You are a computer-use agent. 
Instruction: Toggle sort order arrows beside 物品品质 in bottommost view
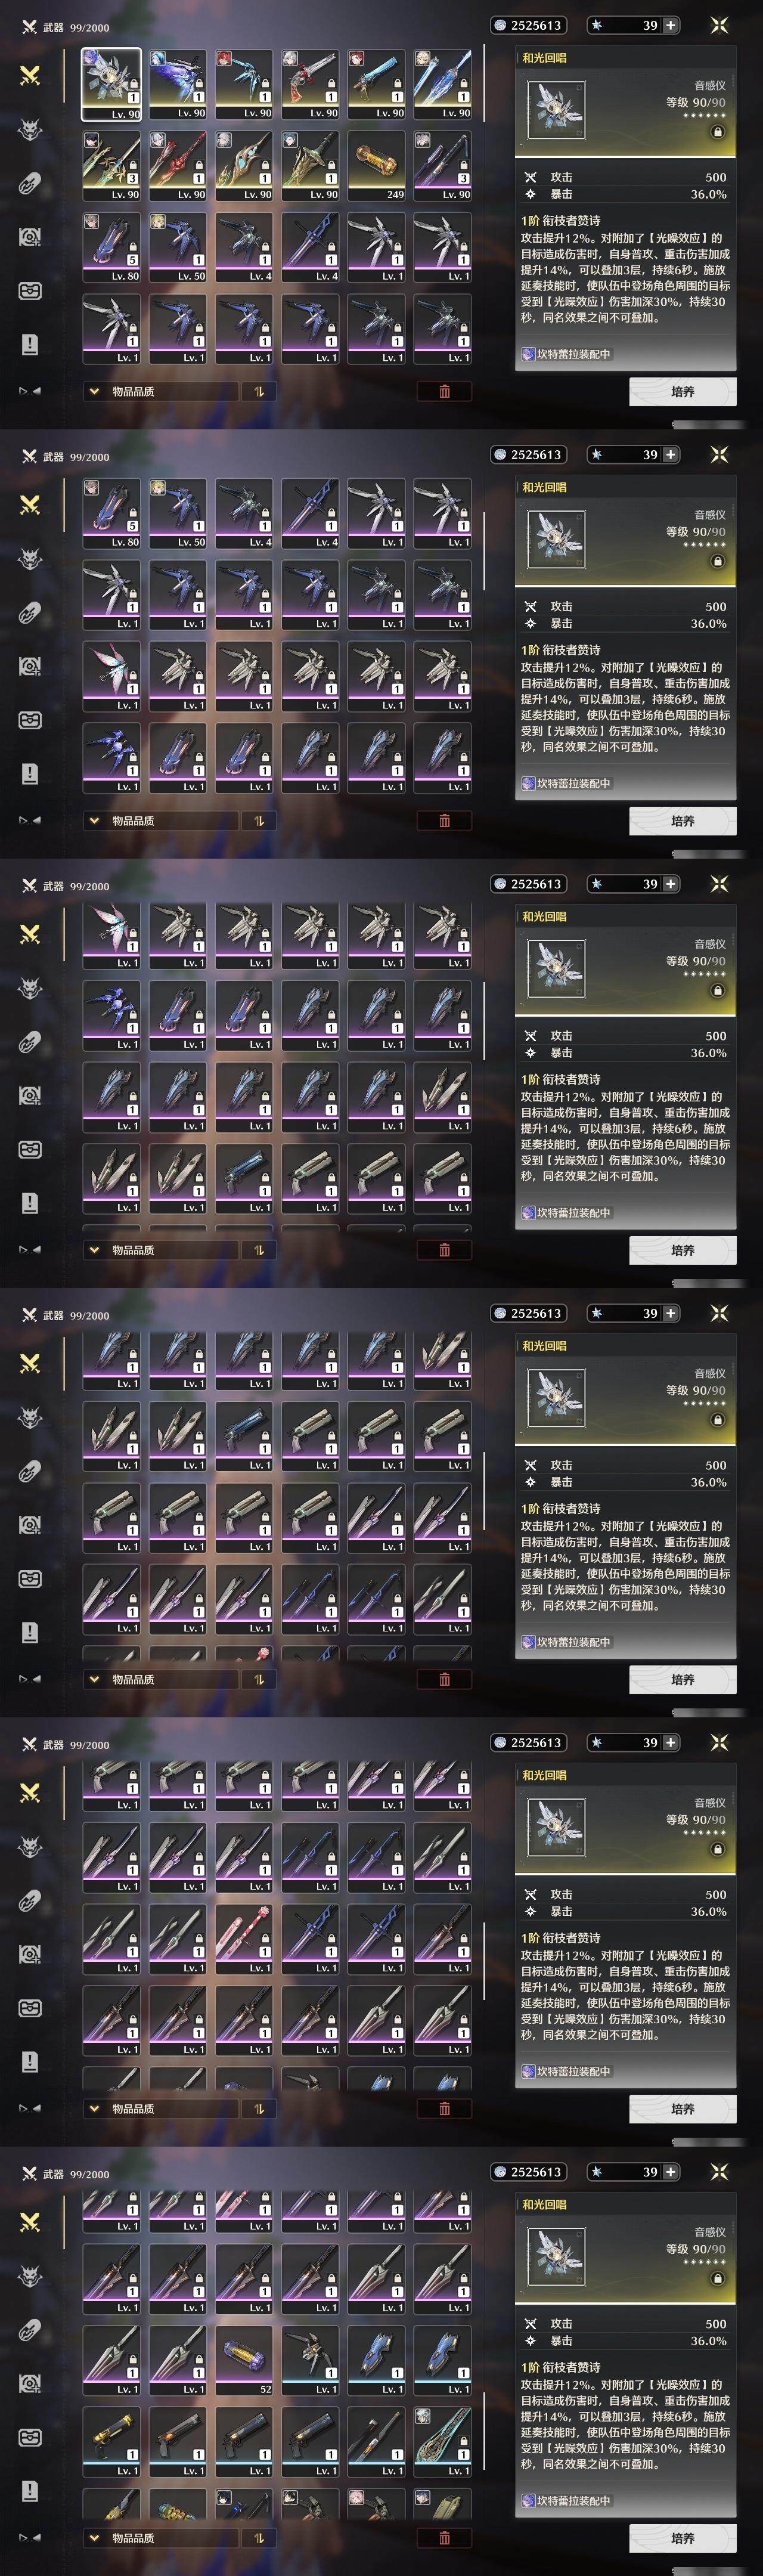258,2538
